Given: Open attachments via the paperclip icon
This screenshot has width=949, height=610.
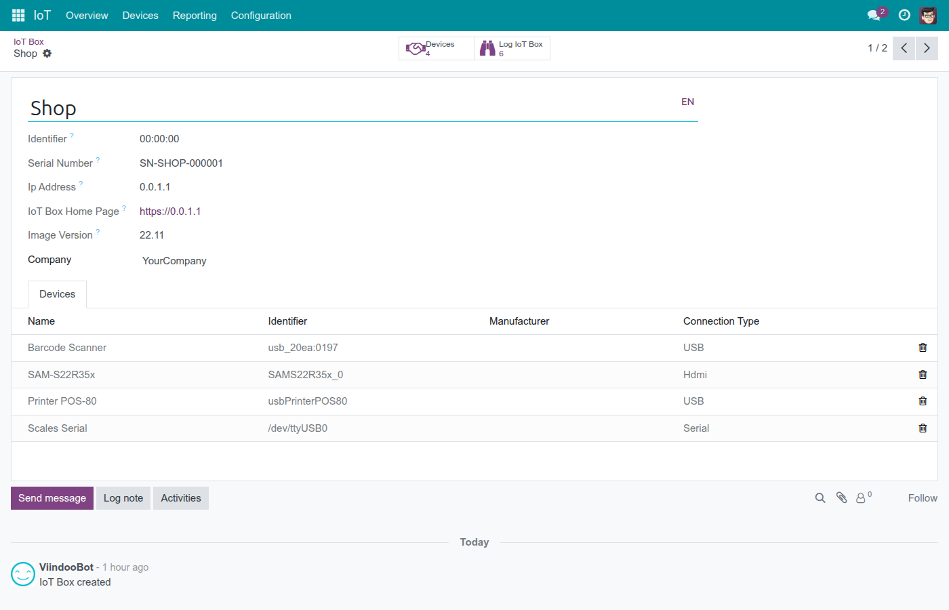Looking at the screenshot, I should 841,498.
